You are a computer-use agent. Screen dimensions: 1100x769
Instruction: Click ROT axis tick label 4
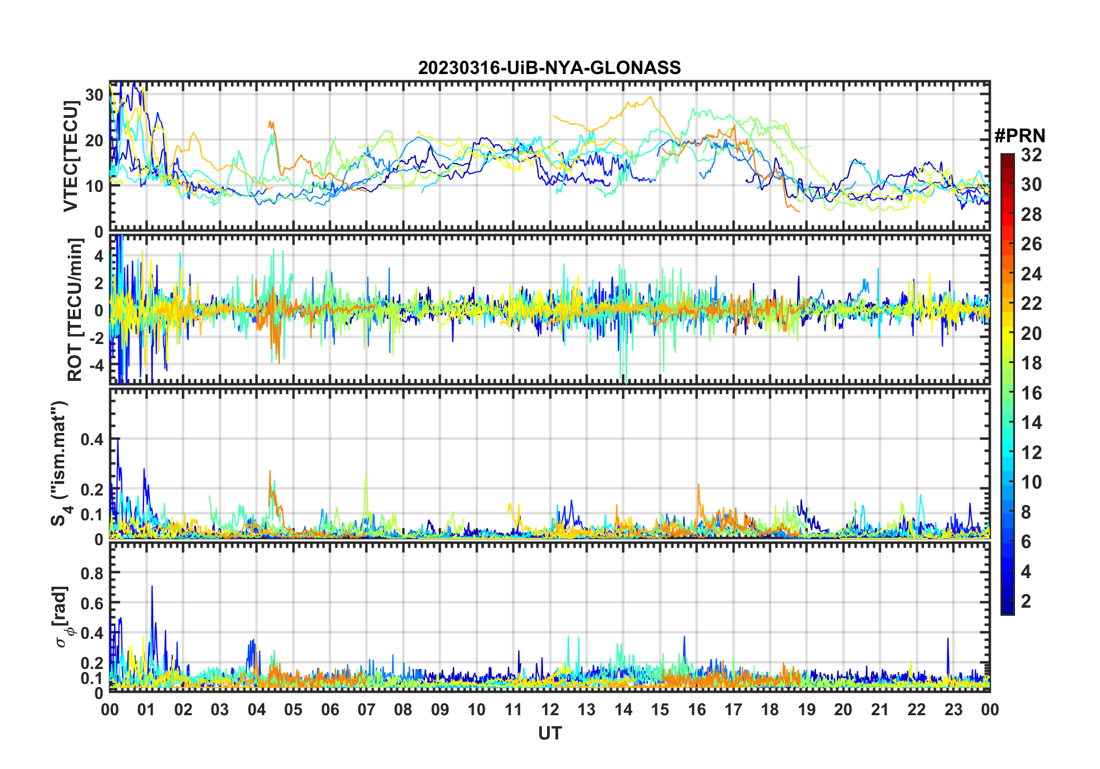(x=99, y=256)
